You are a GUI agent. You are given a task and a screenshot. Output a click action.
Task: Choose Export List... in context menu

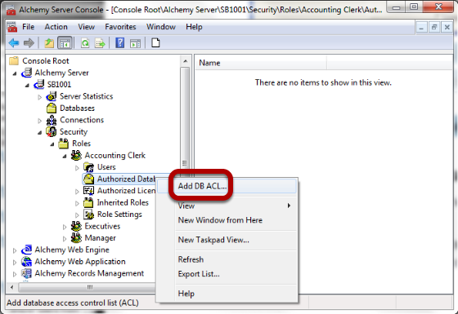(x=227, y=274)
